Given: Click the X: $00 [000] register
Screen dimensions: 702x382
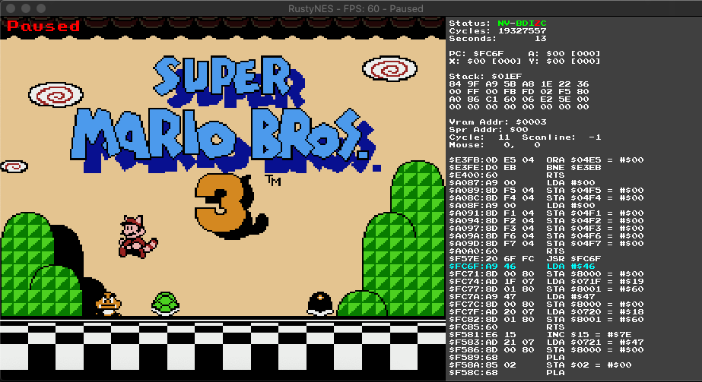Looking at the screenshot, I should click(x=485, y=62).
